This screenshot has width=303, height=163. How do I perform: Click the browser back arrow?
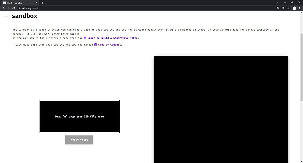tap(4, 8)
